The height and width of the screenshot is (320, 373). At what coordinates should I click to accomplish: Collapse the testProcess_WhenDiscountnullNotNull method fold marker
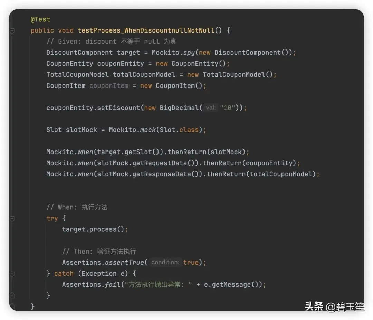click(x=12, y=31)
